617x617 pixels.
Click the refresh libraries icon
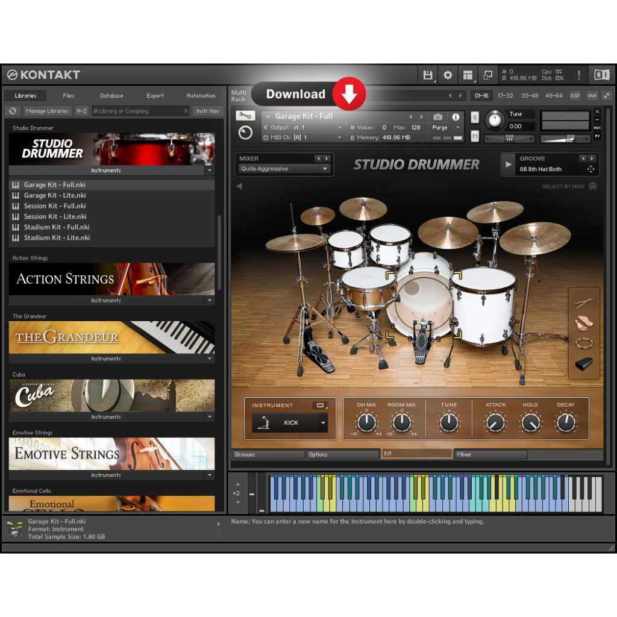[13, 111]
